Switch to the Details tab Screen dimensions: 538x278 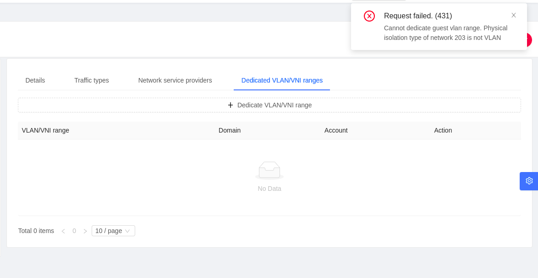tap(35, 80)
